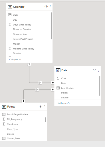Click sigma icon next to Days Since Today
The image size is (105, 147).
pos(10,25)
